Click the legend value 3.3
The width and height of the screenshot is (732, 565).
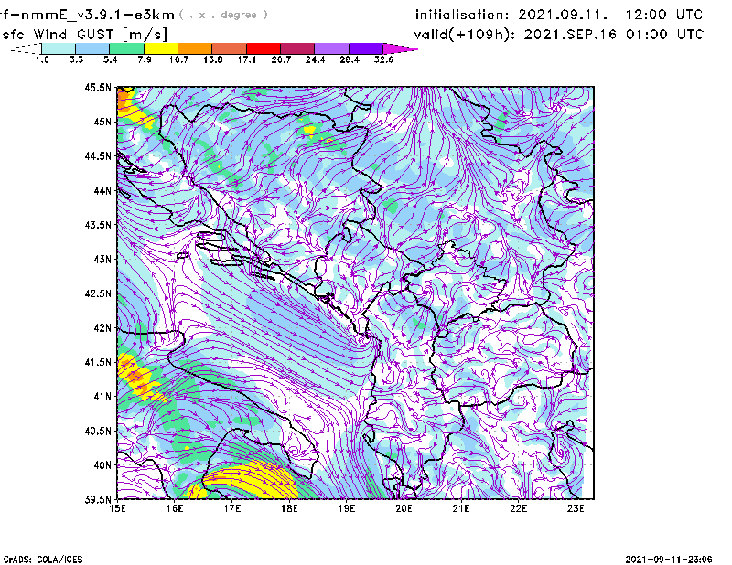[76, 59]
